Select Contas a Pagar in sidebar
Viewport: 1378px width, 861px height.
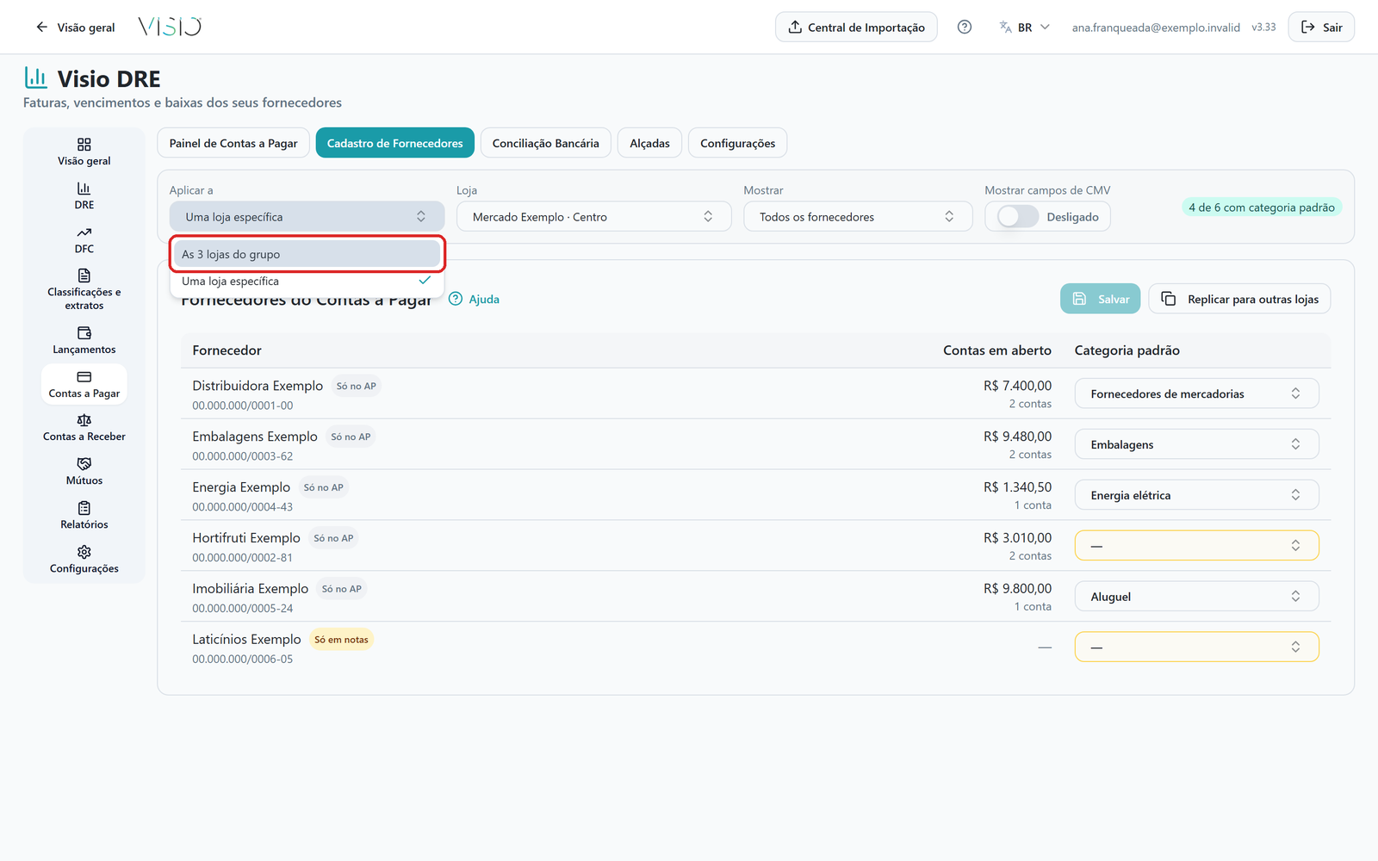coord(84,384)
